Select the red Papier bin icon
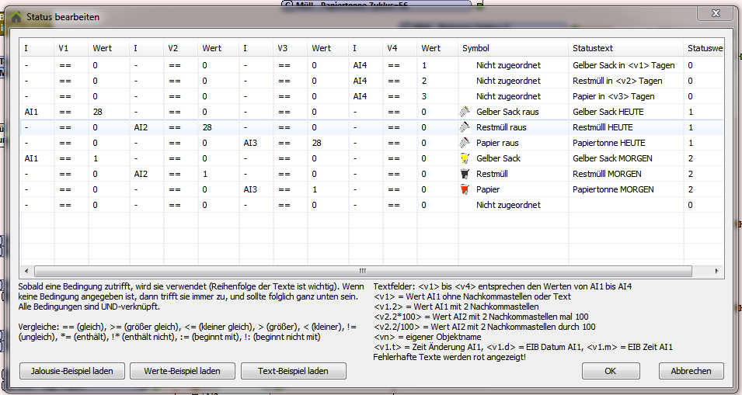Viewport: 742px width, 395px height. (465, 189)
